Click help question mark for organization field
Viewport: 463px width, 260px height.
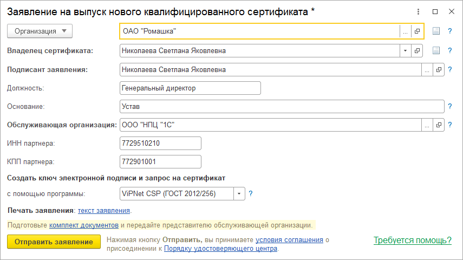pos(450,31)
